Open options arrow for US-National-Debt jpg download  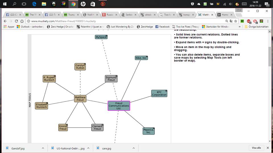click(x=88, y=148)
